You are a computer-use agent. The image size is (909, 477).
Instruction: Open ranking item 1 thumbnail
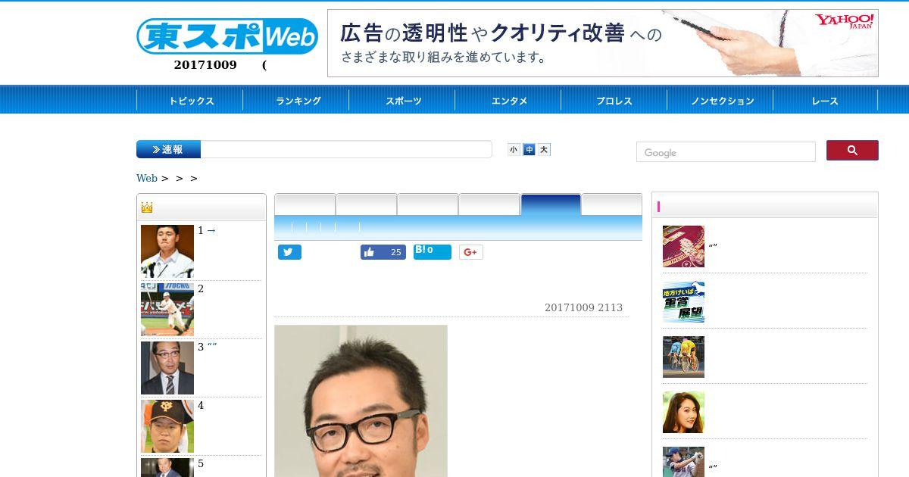point(167,251)
